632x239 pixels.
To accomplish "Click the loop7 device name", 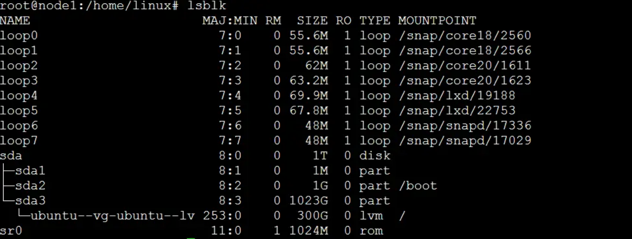I will 19,141.
